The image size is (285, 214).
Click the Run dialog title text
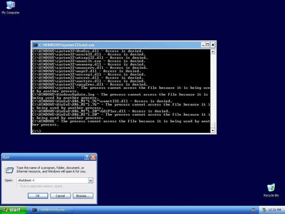[x=6, y=157]
